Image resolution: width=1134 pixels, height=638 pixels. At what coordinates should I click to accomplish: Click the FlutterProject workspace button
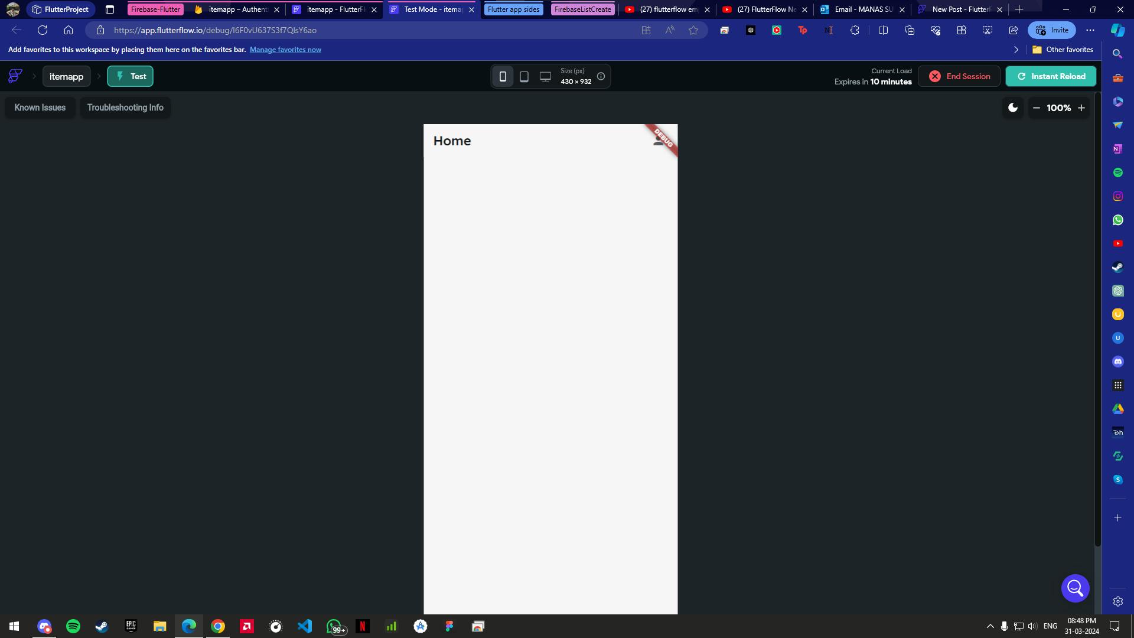pos(61,9)
